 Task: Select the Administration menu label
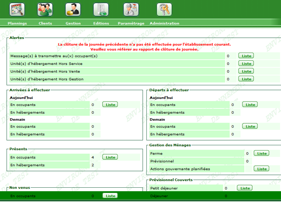[164, 23]
